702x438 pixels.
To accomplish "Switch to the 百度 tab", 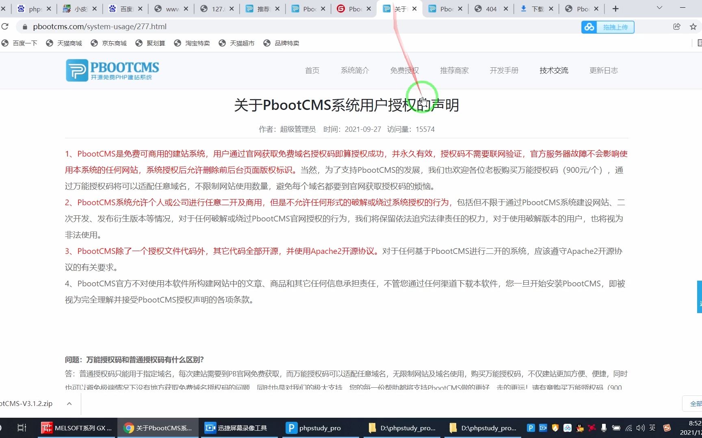I will tap(126, 9).
